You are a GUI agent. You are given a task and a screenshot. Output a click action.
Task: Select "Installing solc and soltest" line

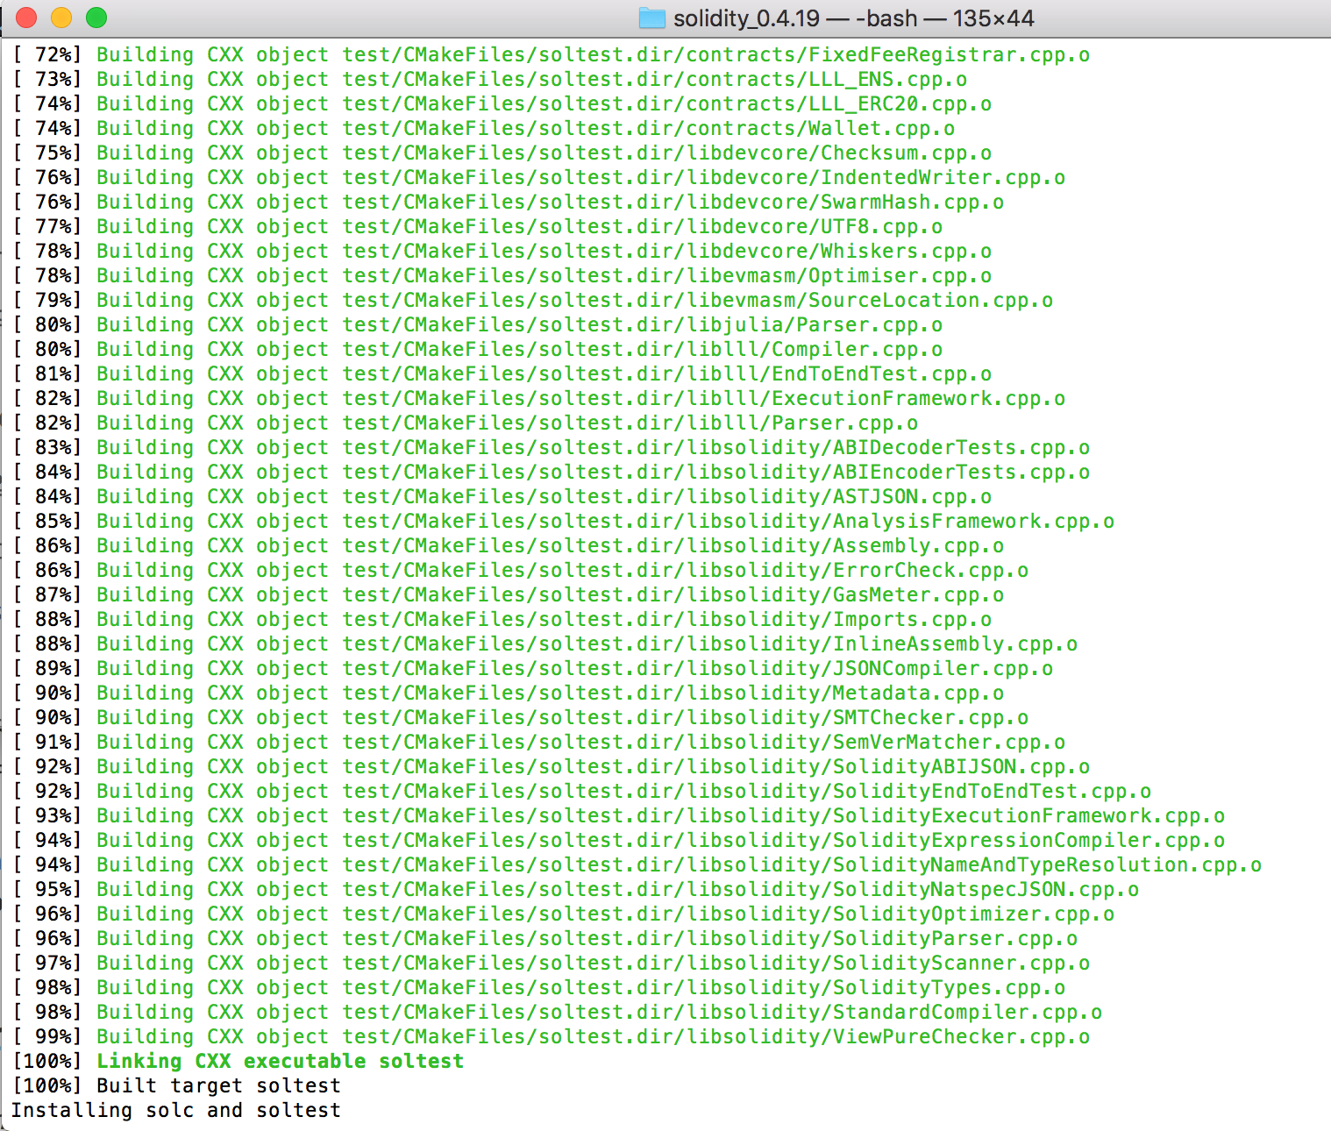click(176, 1110)
